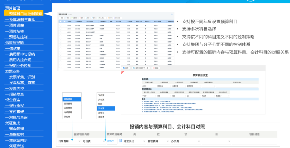Open the 日常费用 reimbursement content dropdown
The width and height of the screenshot is (290, 148).
(69, 141)
